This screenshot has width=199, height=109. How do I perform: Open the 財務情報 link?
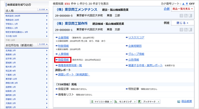pyautogui.click(x=63, y=46)
